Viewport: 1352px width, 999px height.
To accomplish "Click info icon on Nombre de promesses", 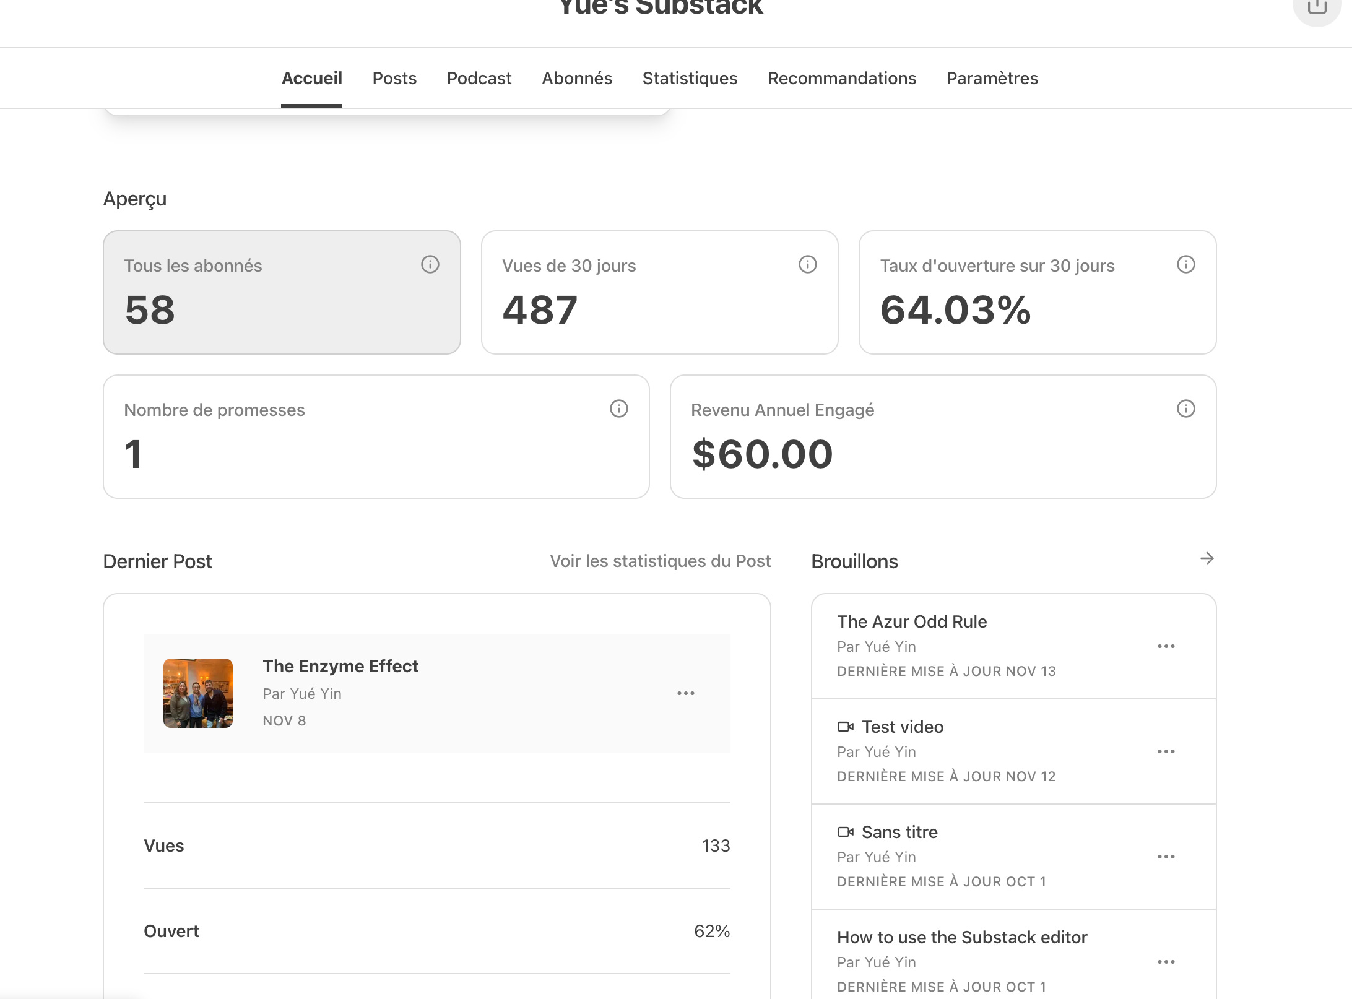I will 618,409.
